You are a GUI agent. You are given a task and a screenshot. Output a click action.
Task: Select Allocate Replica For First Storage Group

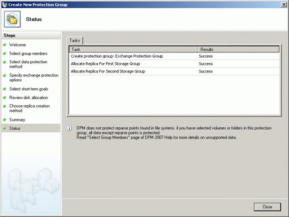point(174,64)
